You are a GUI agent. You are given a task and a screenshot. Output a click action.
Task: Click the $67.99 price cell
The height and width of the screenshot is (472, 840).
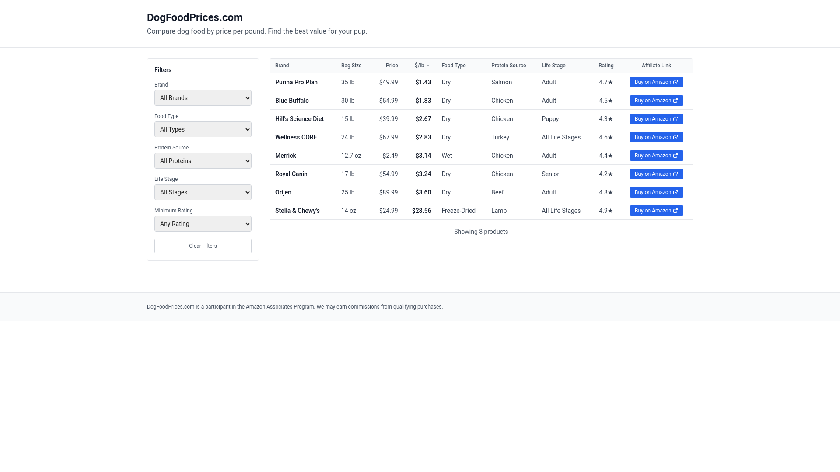(388, 137)
